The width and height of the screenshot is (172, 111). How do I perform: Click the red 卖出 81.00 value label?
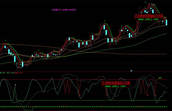(19, 72)
